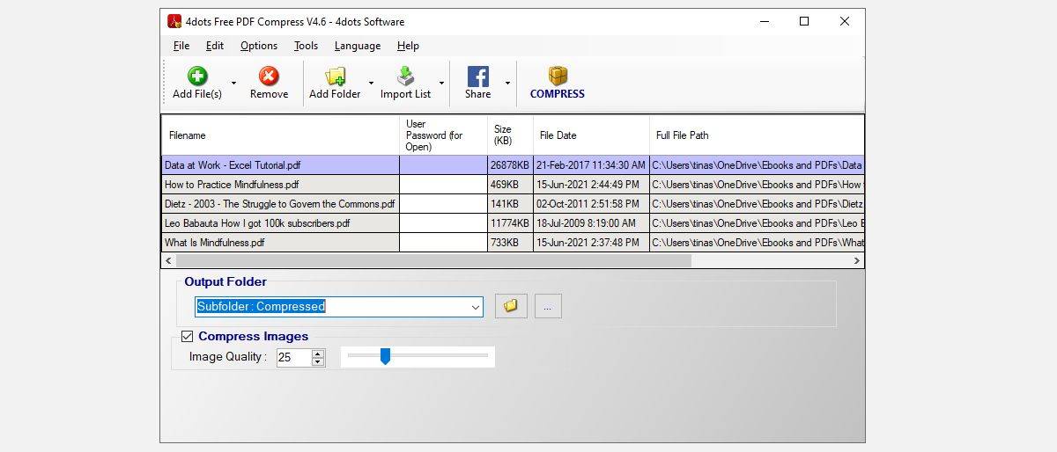
Task: Click the Import List icon
Action: click(405, 77)
